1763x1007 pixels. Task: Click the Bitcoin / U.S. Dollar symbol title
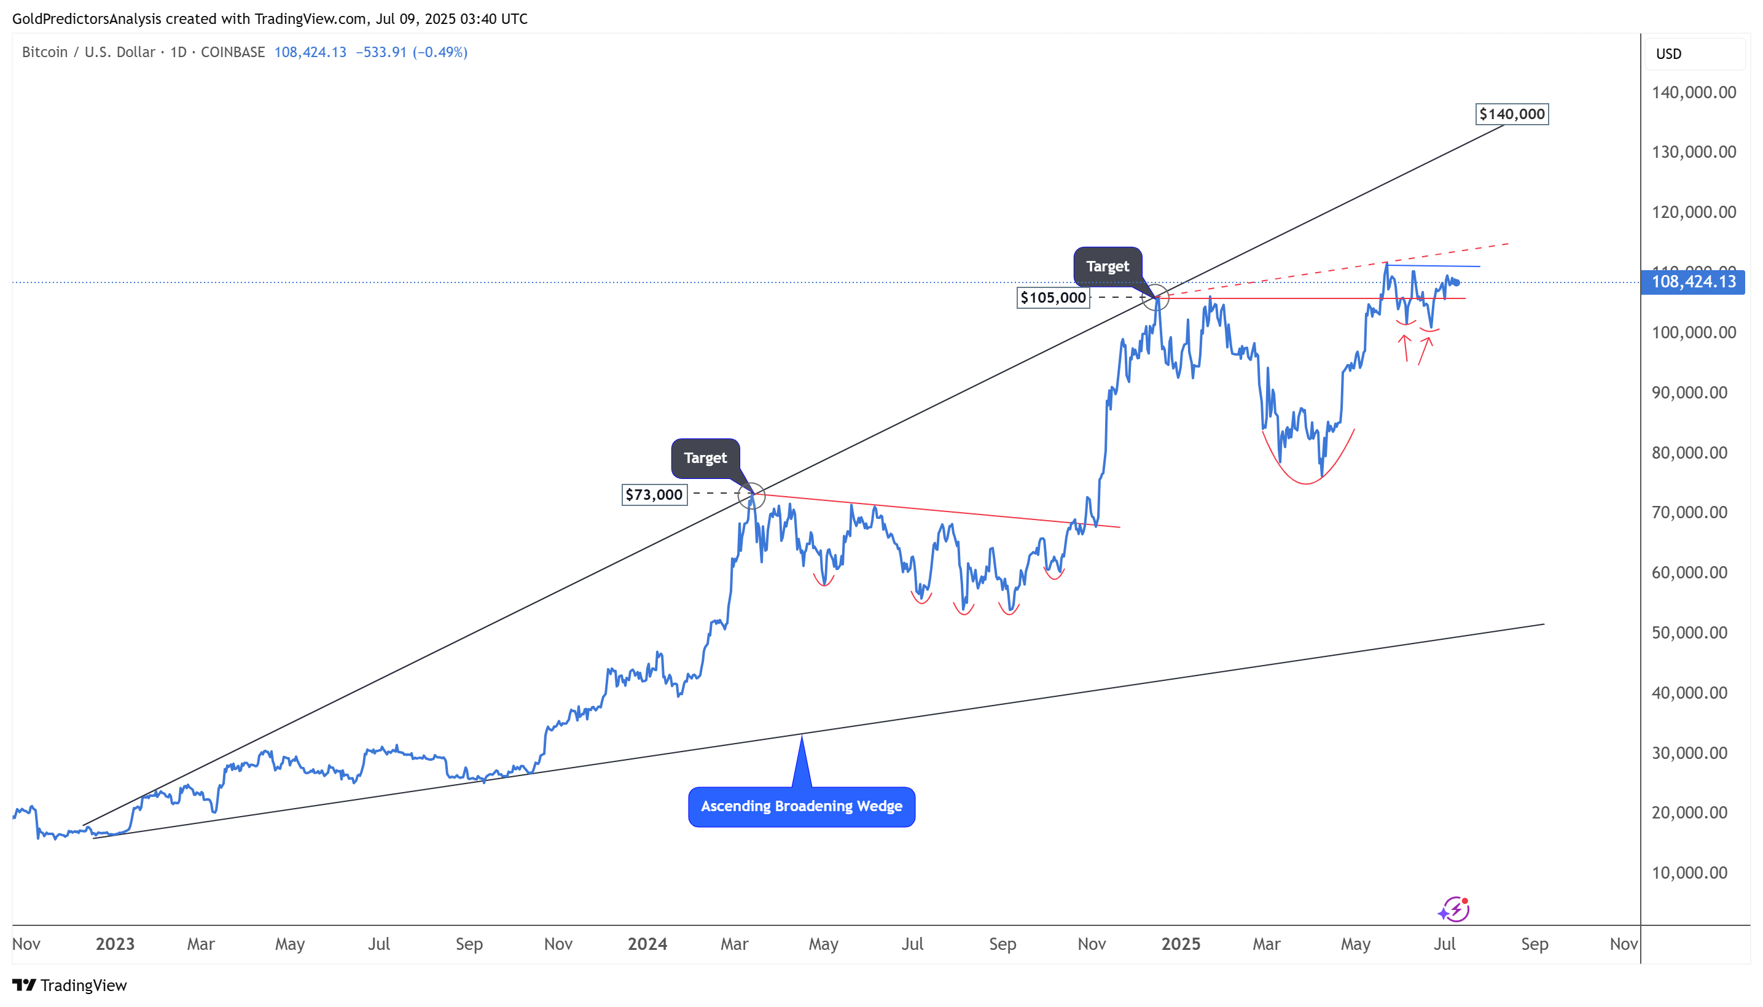[88, 53]
